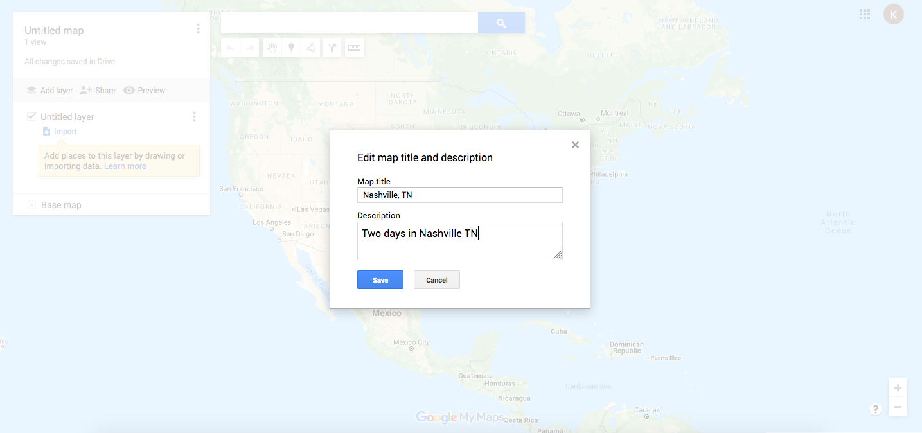This screenshot has width=922, height=433.
Task: Open the Untitled layer options menu
Action: (194, 116)
